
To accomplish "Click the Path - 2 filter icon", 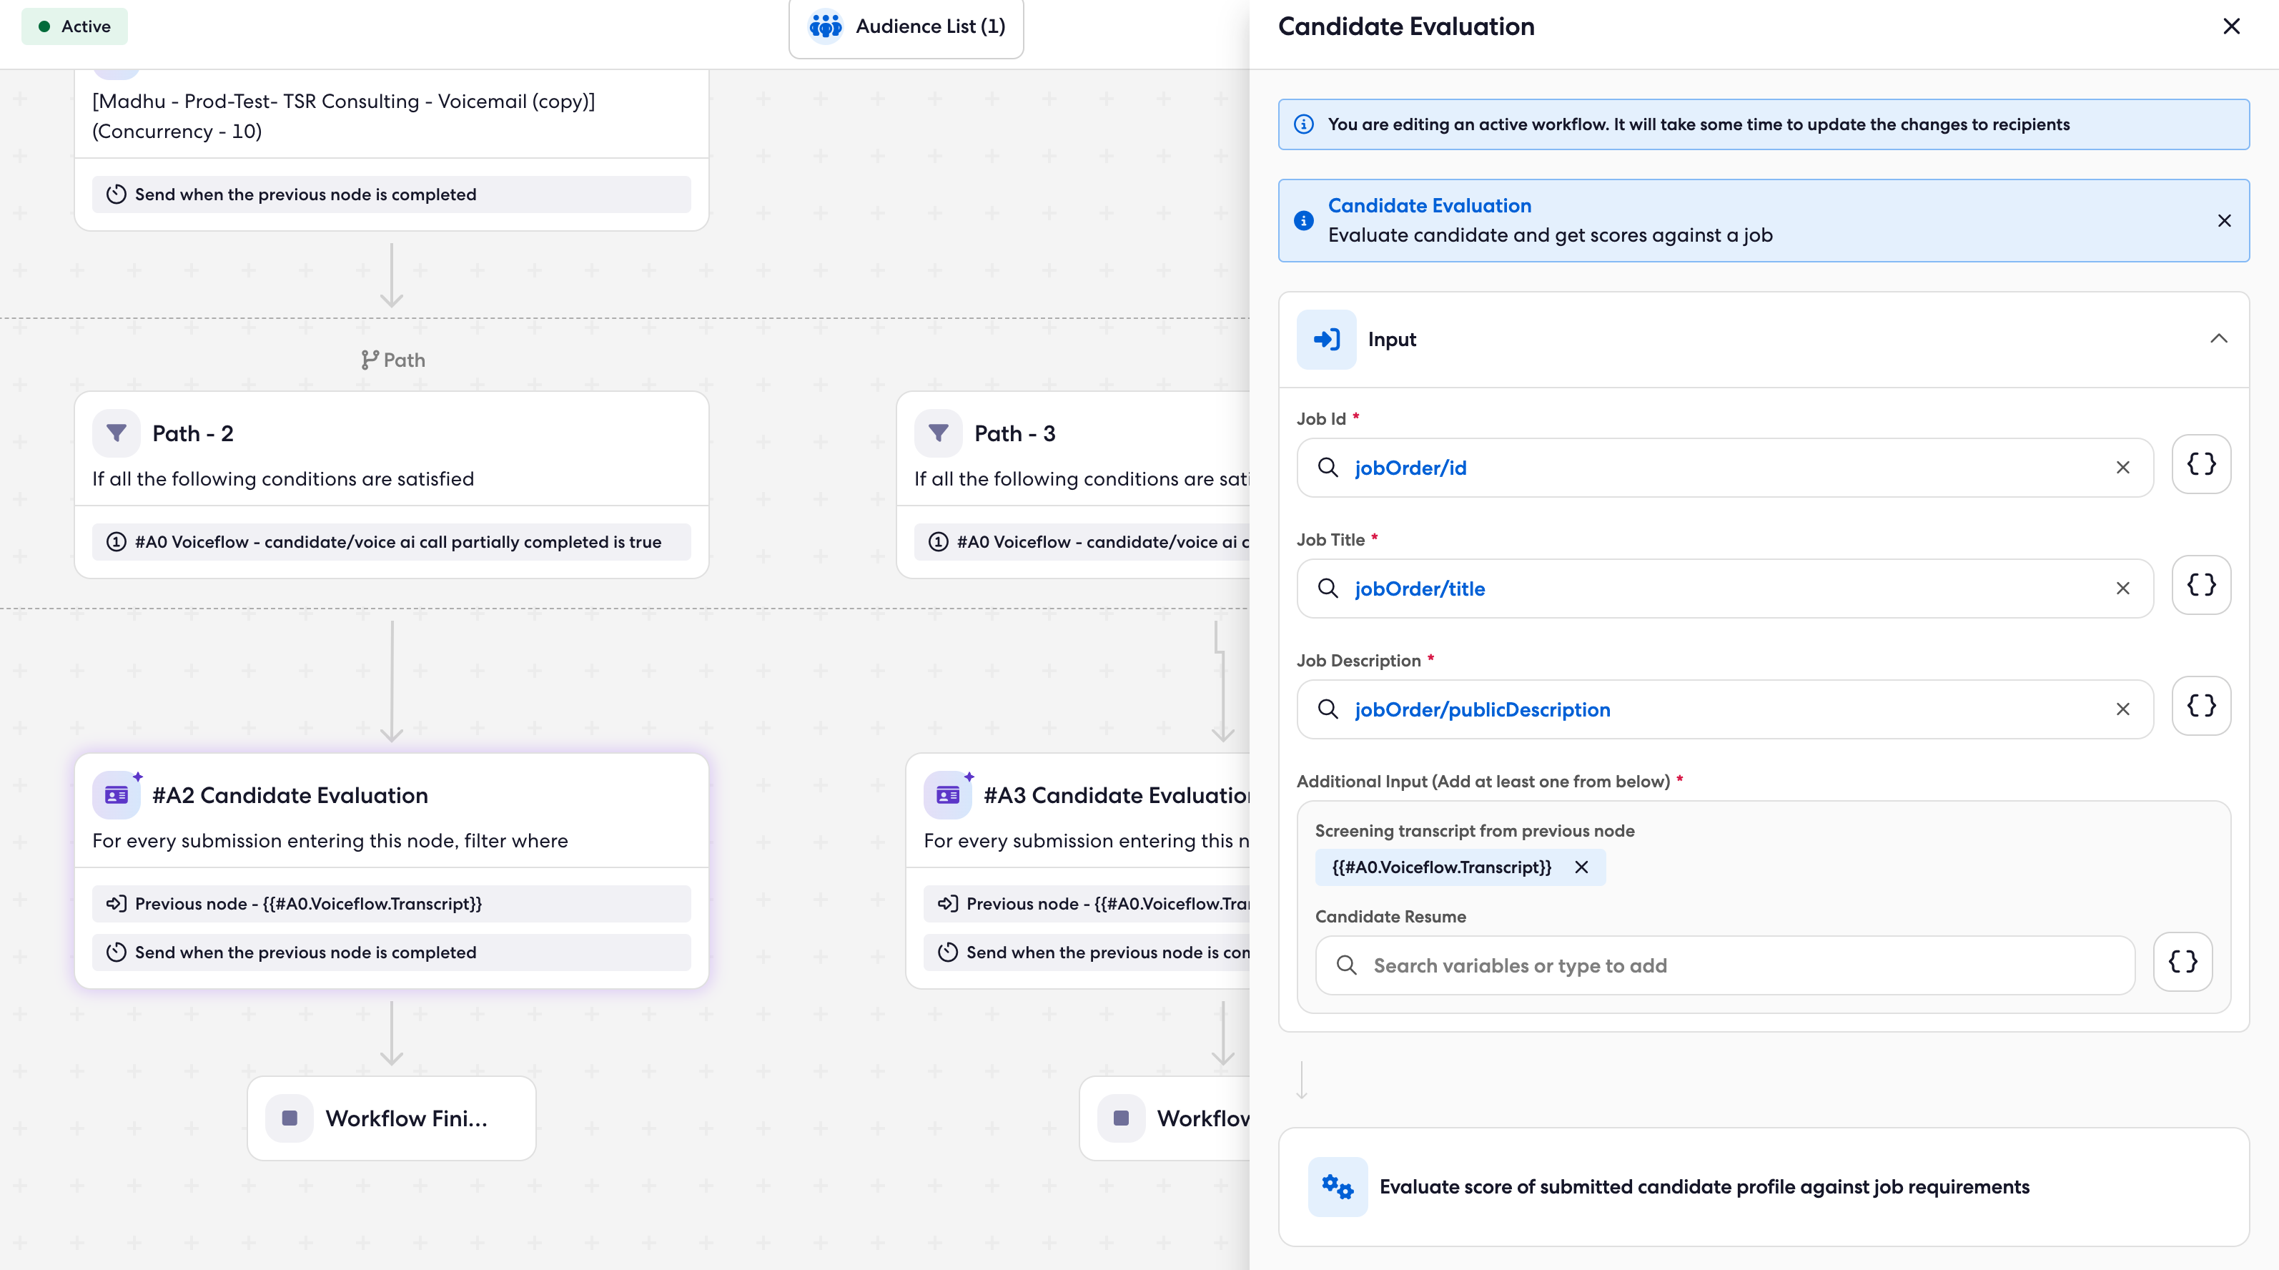I will (x=116, y=433).
